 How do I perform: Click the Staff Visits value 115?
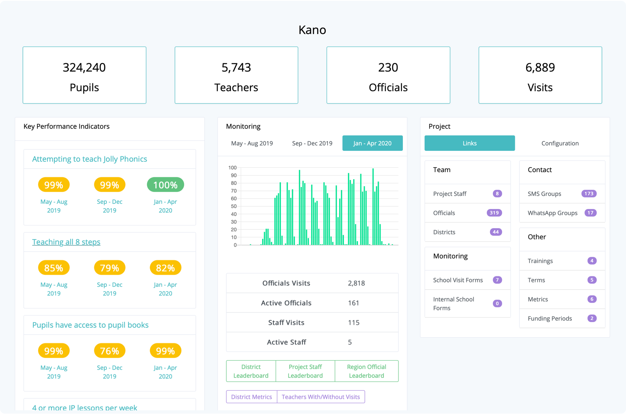click(x=354, y=323)
